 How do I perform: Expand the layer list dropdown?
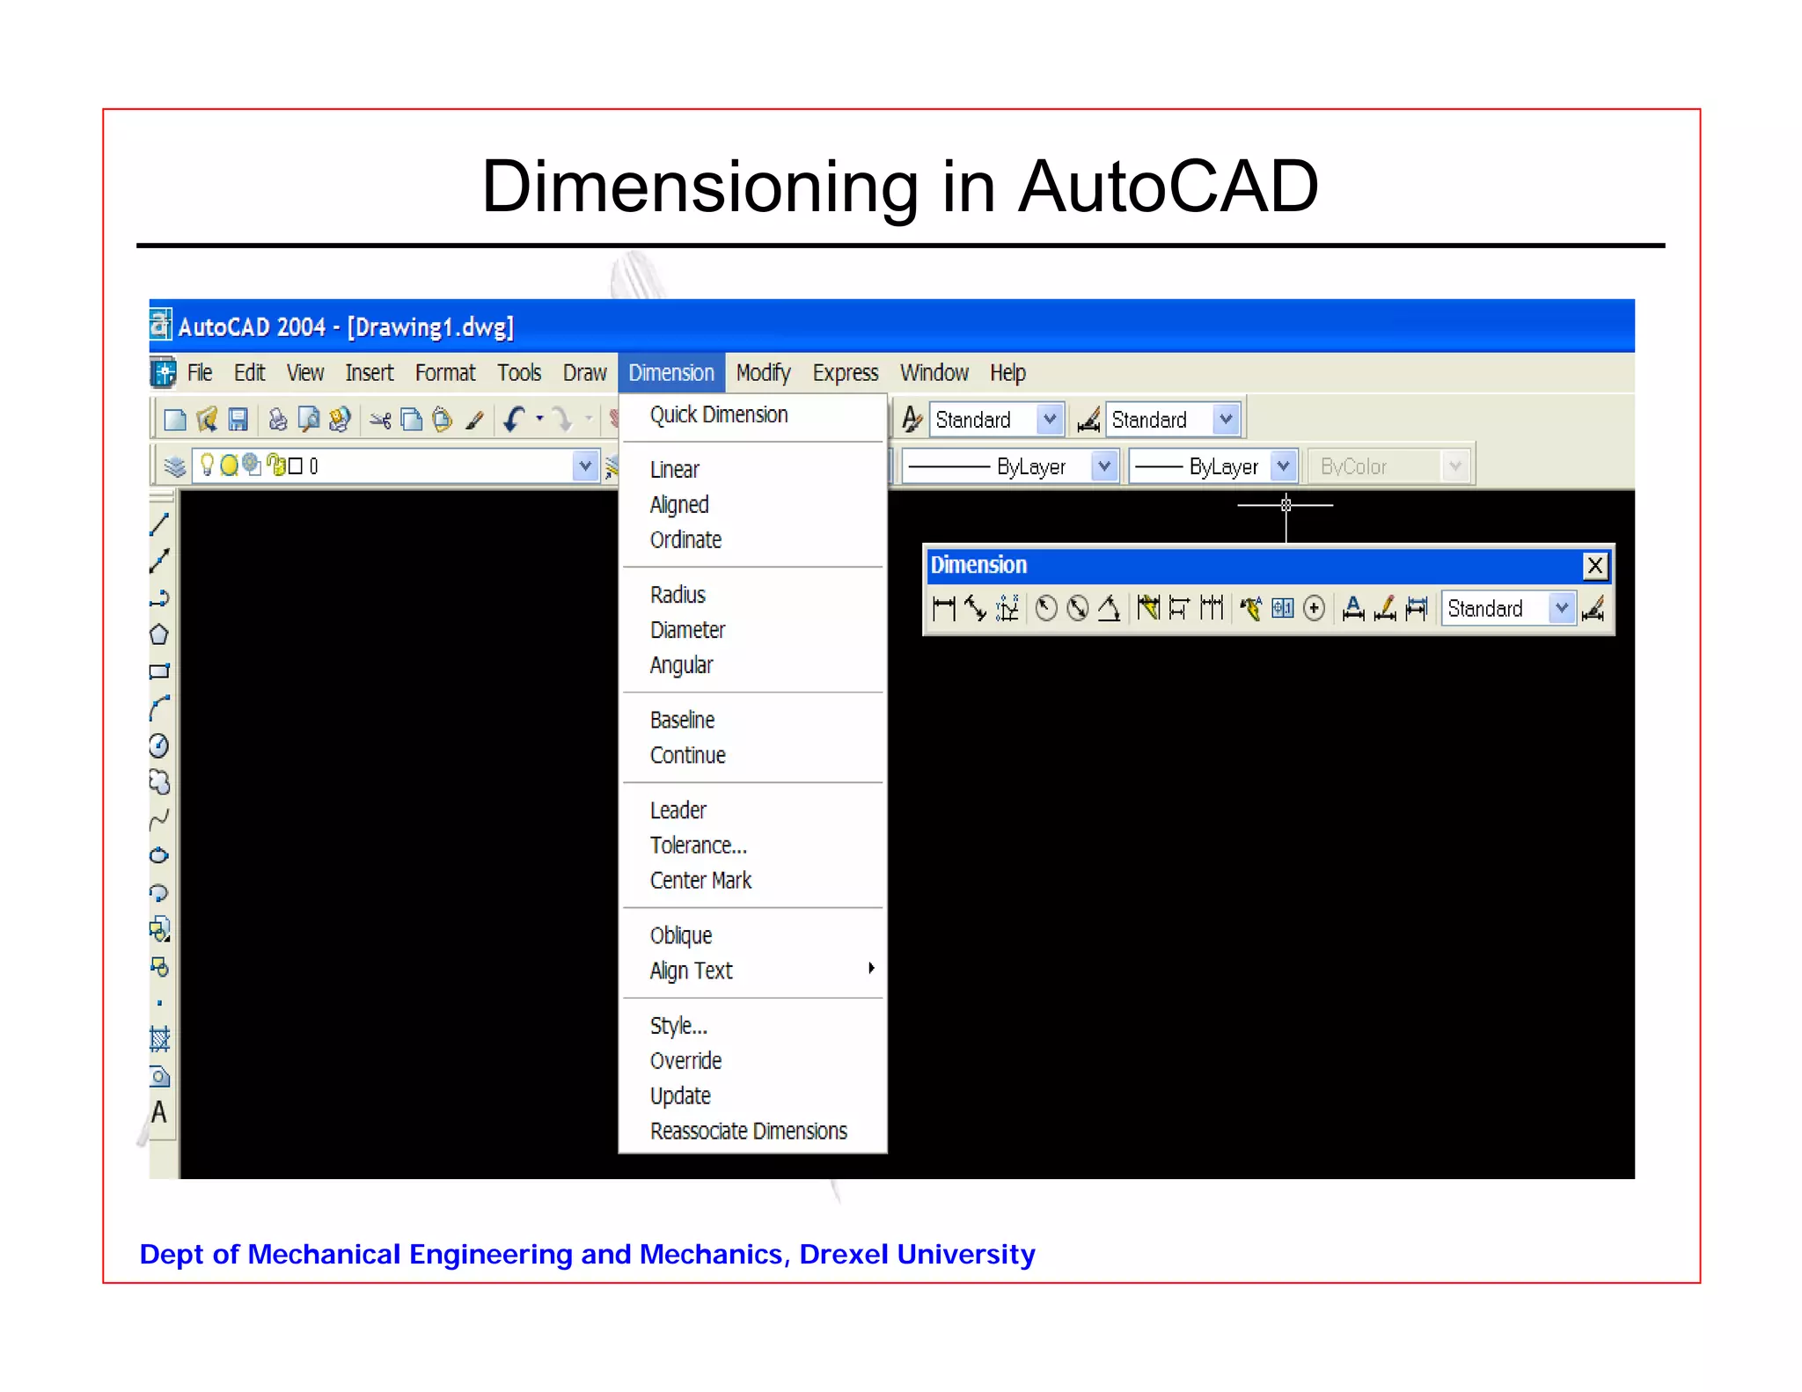(585, 465)
